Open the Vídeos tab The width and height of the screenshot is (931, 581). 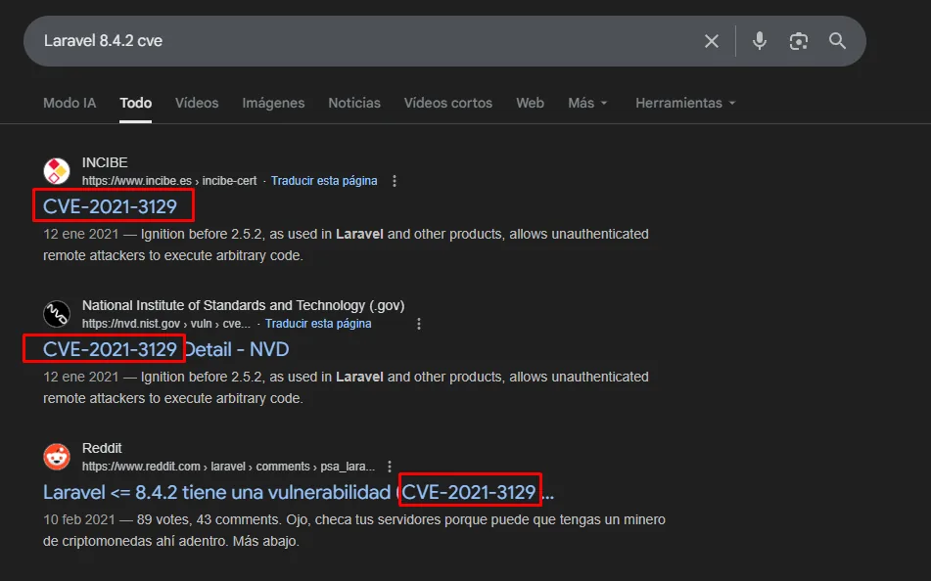coord(197,103)
